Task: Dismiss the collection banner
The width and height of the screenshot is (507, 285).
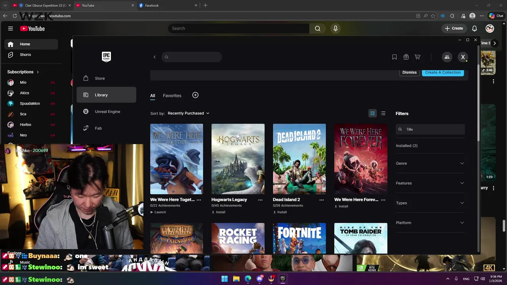Action: click(x=410, y=72)
